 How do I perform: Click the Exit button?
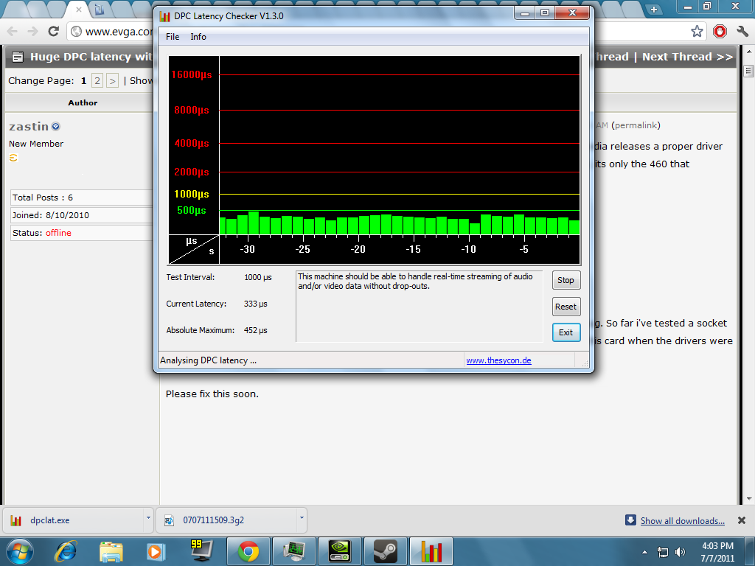click(x=566, y=332)
